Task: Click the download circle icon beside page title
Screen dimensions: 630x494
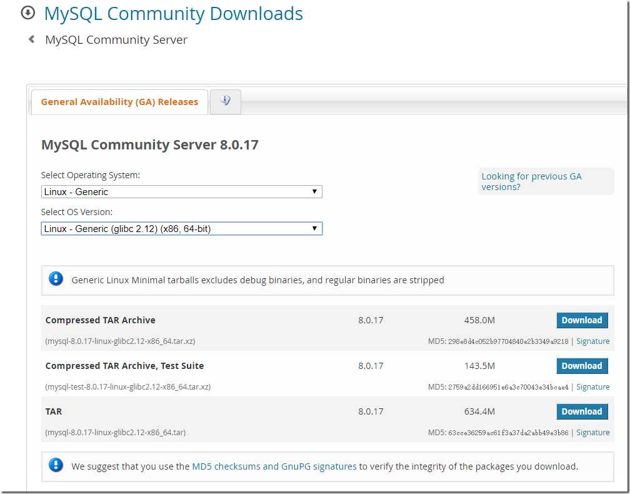Action: (x=27, y=13)
